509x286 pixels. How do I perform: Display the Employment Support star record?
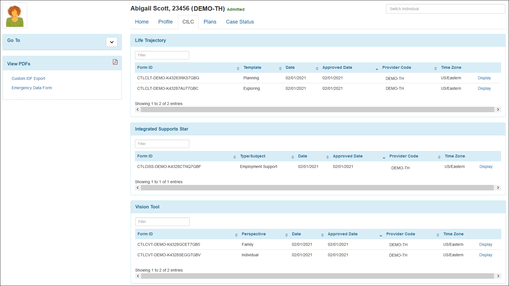pyautogui.click(x=486, y=167)
